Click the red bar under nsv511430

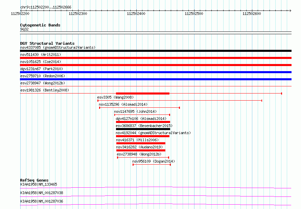point(156,58)
